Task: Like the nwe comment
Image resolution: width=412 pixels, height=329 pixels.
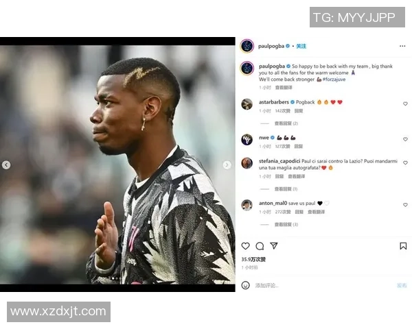Action: 405,139
